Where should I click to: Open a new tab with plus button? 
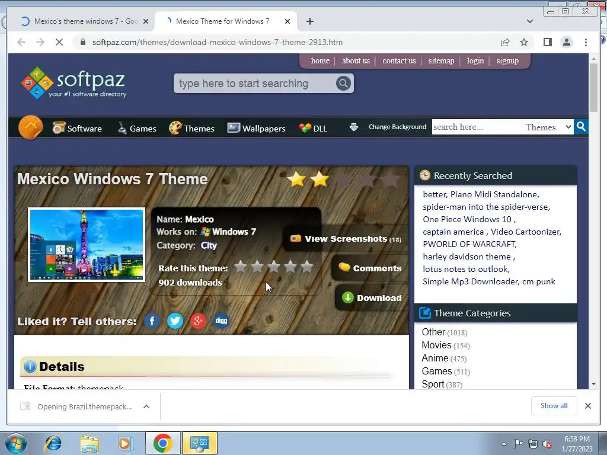coord(309,21)
